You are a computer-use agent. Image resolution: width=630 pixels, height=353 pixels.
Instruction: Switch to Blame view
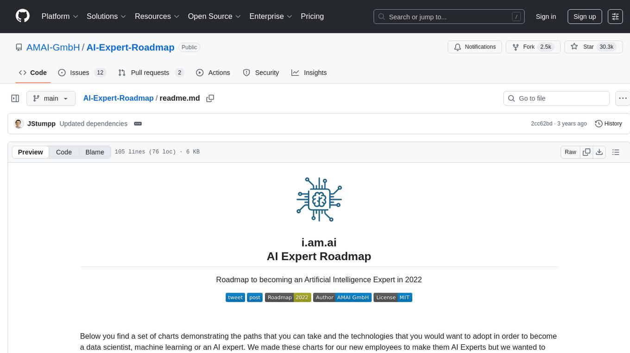[94, 152]
